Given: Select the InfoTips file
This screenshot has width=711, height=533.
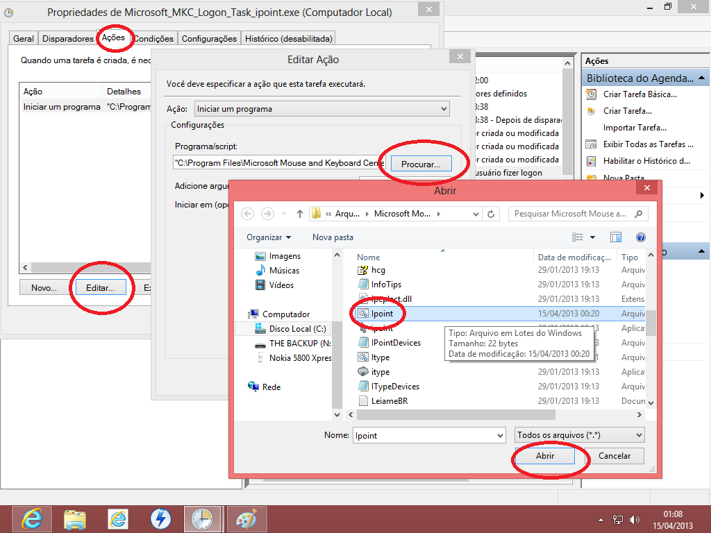Looking at the screenshot, I should click(x=380, y=284).
